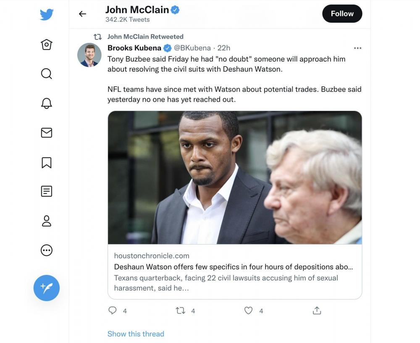Open Messages envelope icon

click(47, 133)
